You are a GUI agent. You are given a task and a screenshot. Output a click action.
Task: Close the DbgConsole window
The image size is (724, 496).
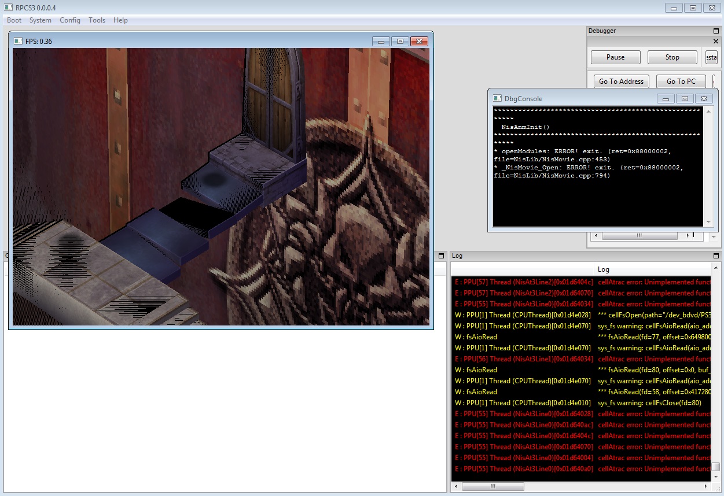(x=704, y=98)
